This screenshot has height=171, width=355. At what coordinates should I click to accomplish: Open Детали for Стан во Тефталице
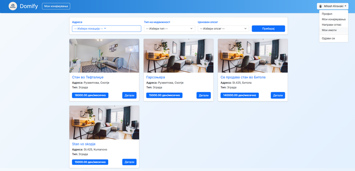tap(129, 95)
